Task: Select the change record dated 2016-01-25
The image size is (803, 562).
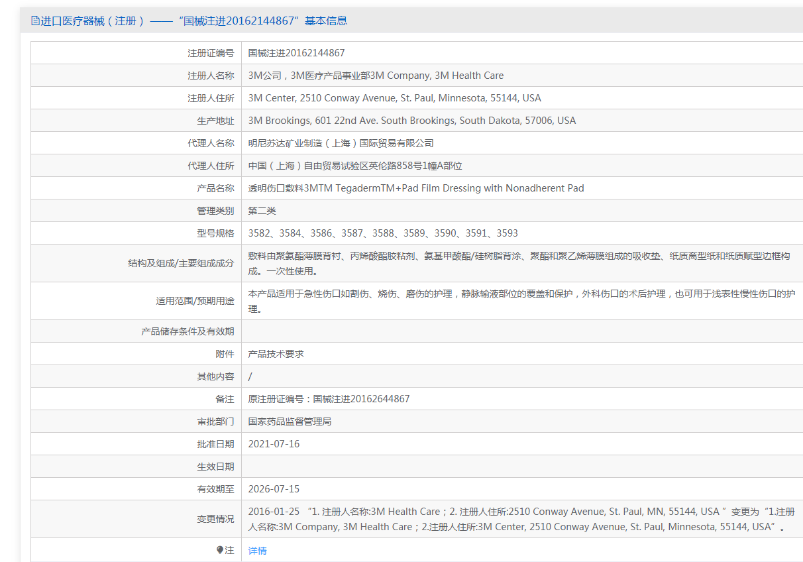Action: click(x=521, y=519)
